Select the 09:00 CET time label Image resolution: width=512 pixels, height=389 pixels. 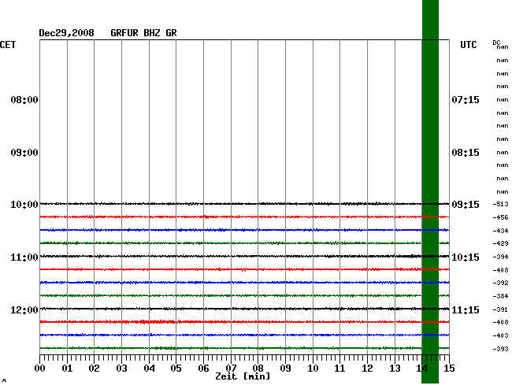(x=24, y=153)
